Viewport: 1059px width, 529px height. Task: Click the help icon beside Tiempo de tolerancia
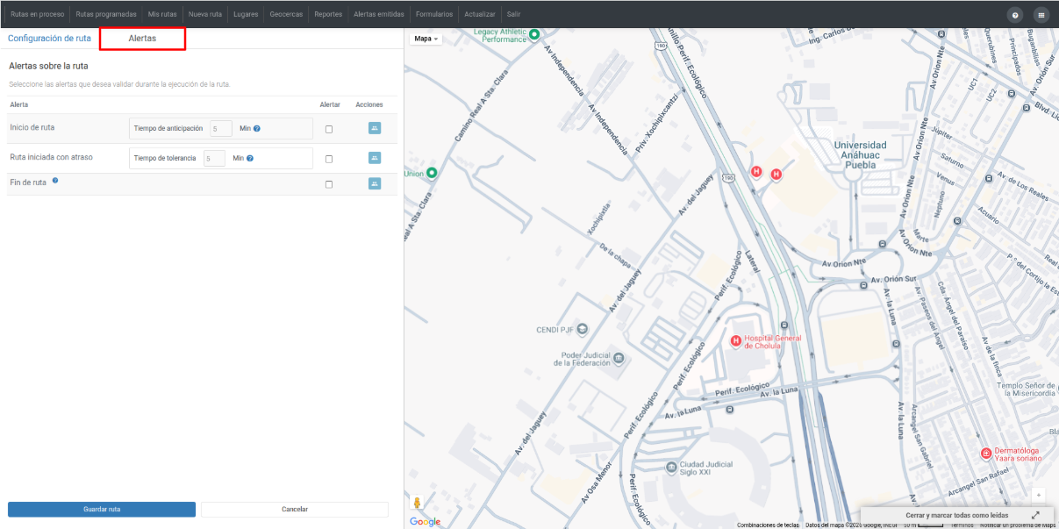250,159
